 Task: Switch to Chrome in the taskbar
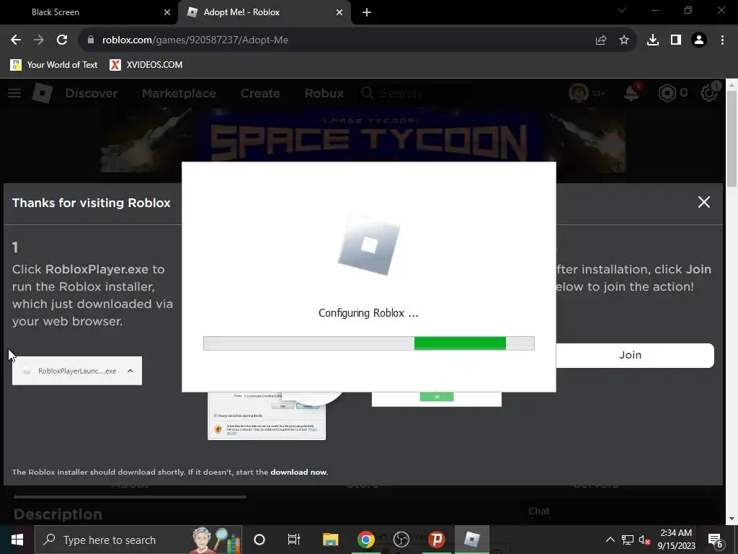(365, 540)
